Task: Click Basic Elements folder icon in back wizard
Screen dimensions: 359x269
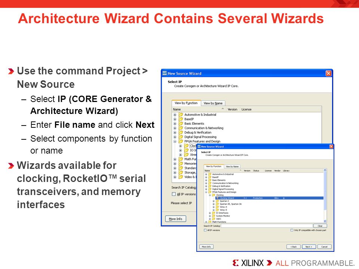Action: pyautogui.click(x=181, y=124)
